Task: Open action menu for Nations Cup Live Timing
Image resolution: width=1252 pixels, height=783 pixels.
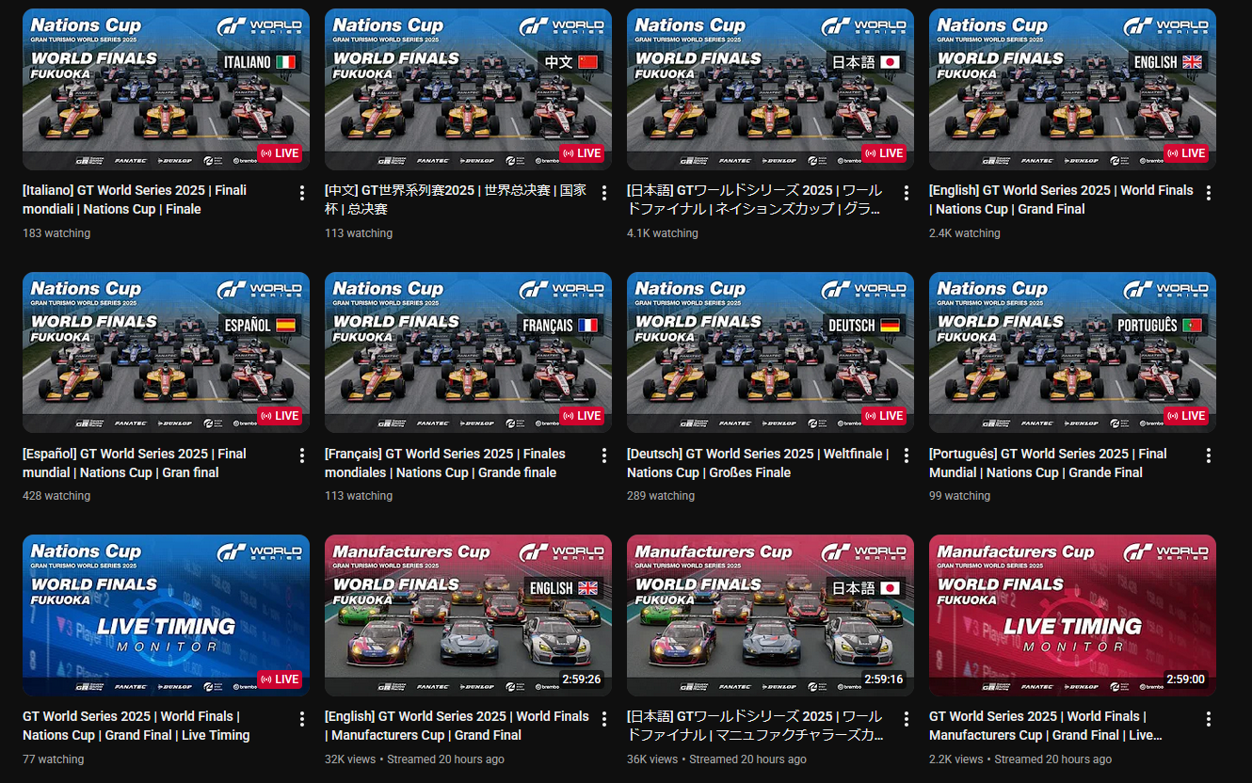Action: (302, 719)
